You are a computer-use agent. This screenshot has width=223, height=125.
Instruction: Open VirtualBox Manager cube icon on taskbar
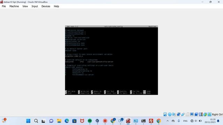[97, 121]
